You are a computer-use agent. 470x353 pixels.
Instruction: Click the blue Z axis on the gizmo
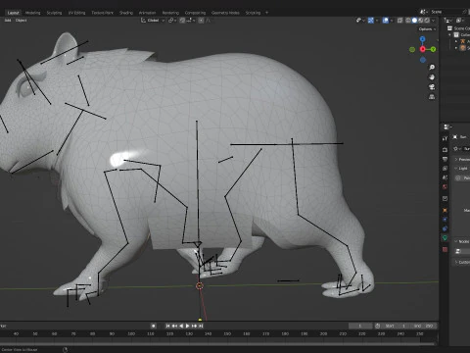tap(423, 39)
